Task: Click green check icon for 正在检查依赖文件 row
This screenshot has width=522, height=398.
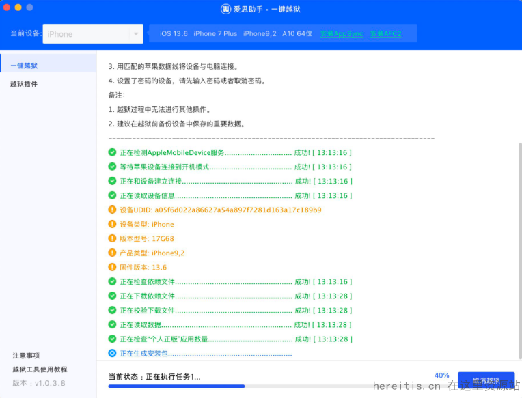Action: 112,282
